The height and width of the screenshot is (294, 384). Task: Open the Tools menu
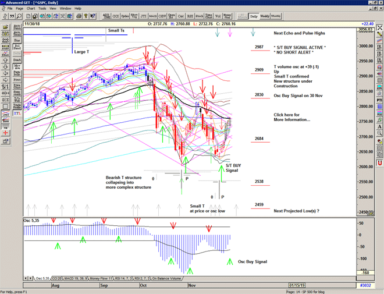click(42, 9)
